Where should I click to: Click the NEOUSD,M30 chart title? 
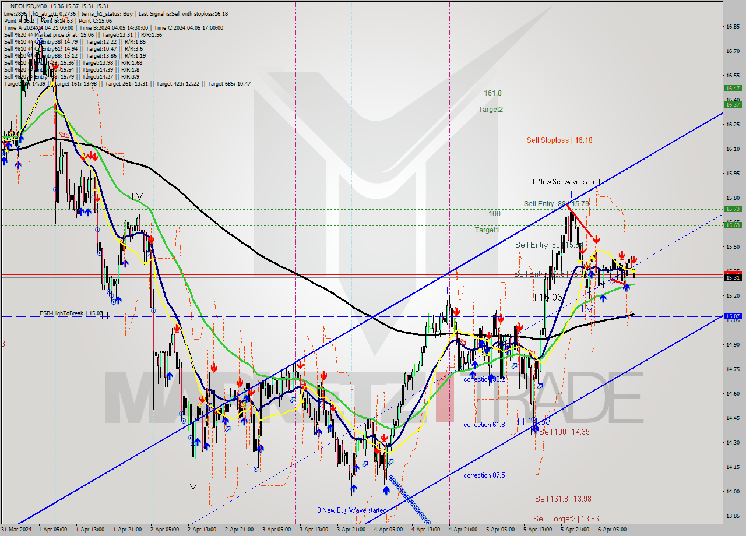(27, 6)
